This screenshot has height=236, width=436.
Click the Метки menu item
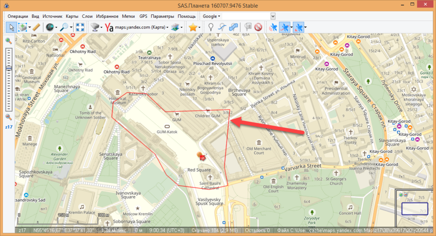coord(129,16)
